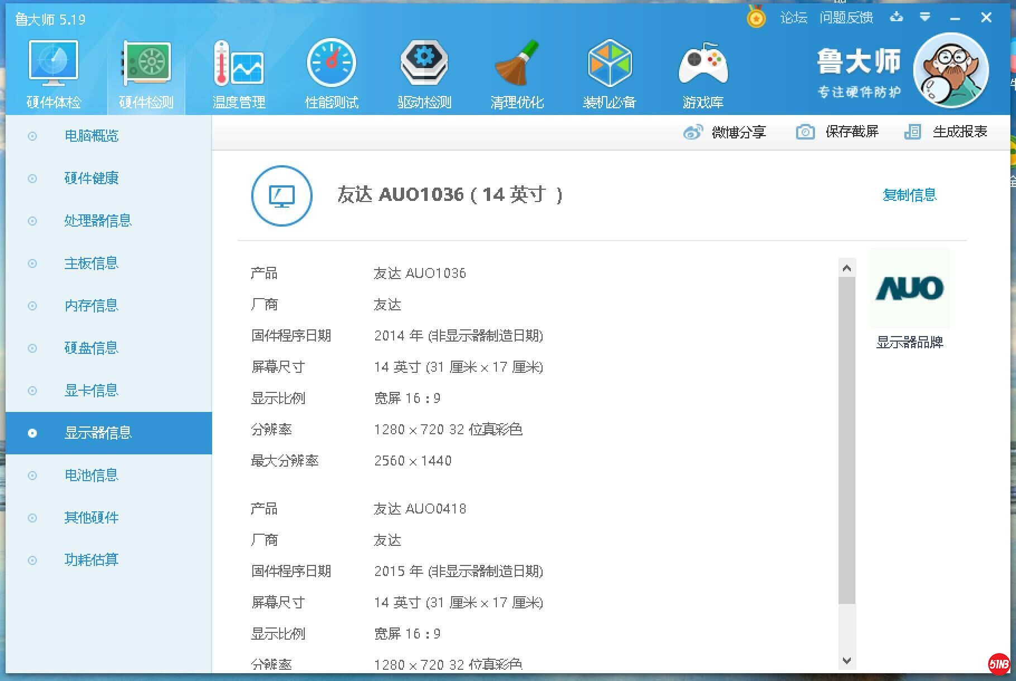Click the download arrow icon
The image size is (1016, 681).
point(897,17)
